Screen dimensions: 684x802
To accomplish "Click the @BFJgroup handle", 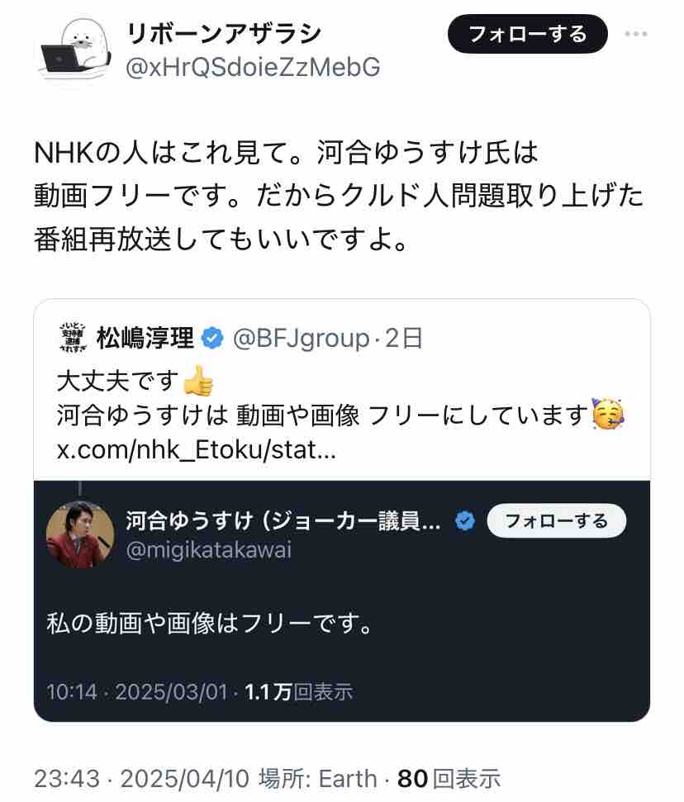I will tap(301, 337).
